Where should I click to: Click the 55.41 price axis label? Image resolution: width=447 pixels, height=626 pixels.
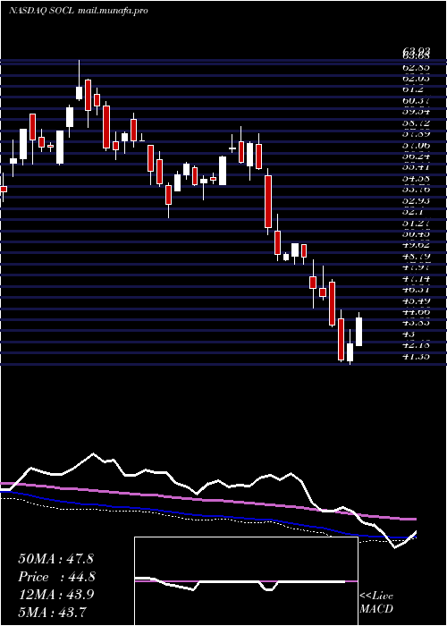416,168
